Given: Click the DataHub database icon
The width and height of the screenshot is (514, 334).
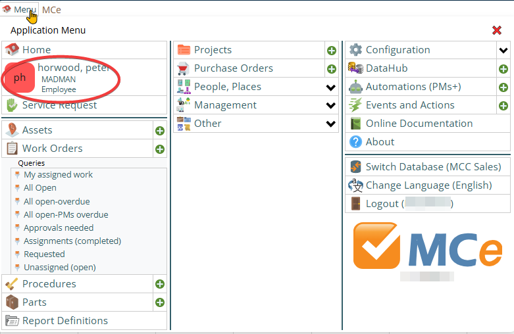Looking at the screenshot, I should pos(355,68).
